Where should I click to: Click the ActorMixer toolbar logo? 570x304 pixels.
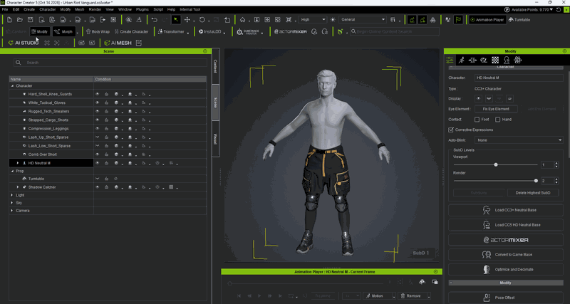pos(291,31)
